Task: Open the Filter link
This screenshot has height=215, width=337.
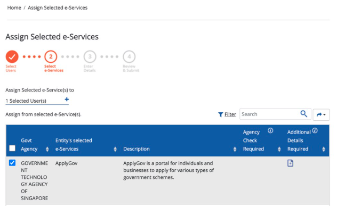Action: 230,114
